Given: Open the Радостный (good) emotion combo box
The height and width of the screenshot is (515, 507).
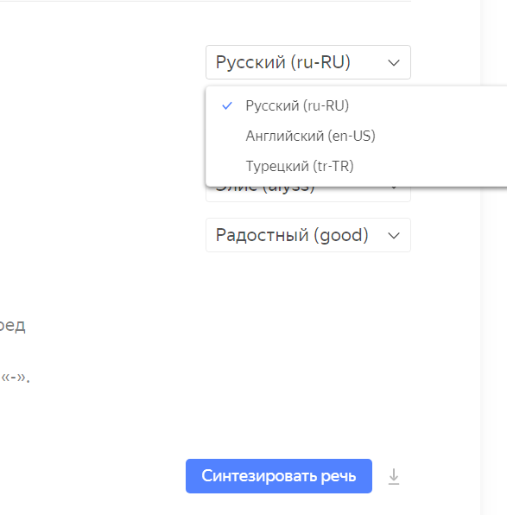Looking at the screenshot, I should pyautogui.click(x=308, y=235).
